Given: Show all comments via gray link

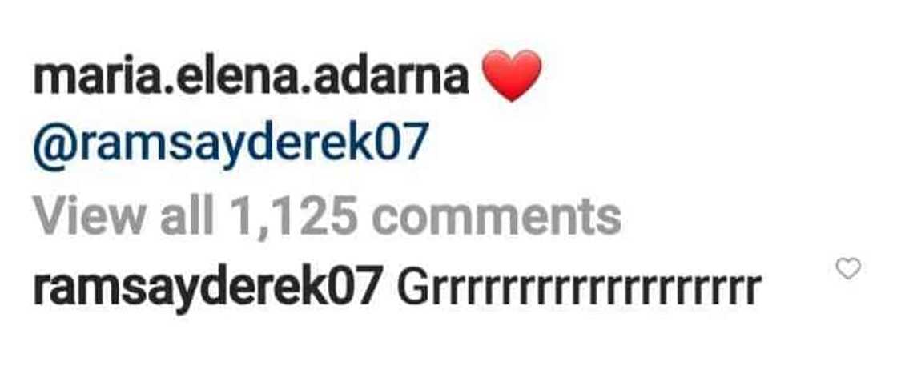Looking at the screenshot, I should click(x=328, y=217).
